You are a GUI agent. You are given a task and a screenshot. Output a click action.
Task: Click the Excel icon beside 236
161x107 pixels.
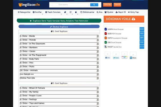pyautogui.click(x=105, y=42)
